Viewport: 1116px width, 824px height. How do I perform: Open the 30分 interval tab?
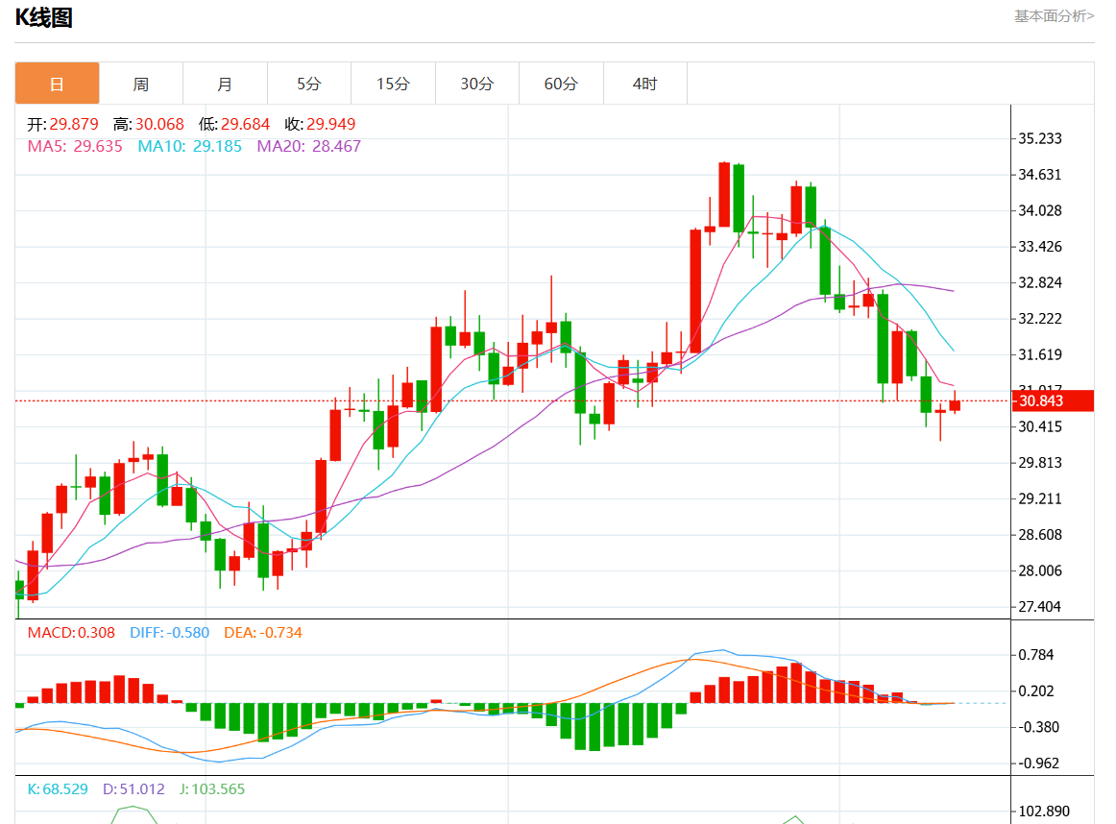[x=477, y=84]
